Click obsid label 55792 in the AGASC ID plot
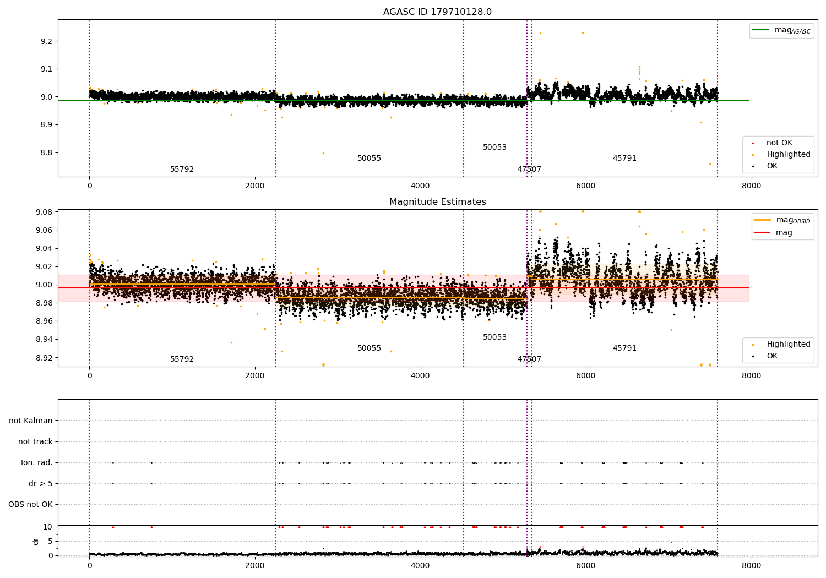The width and height of the screenshot is (826, 578). 182,170
